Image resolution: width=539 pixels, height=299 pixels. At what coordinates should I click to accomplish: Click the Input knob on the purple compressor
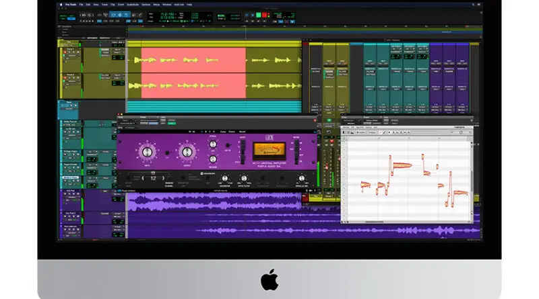coord(147,153)
